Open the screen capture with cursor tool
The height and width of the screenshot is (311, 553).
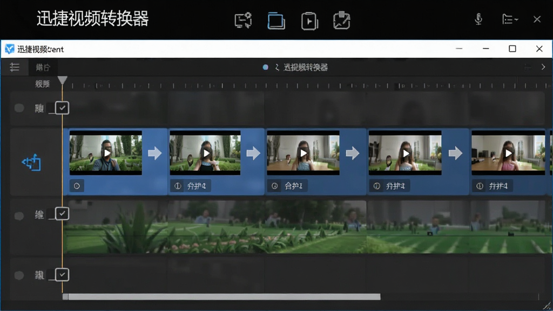point(244,21)
